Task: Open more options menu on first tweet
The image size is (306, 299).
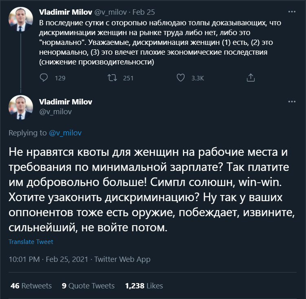Action: 292,12
